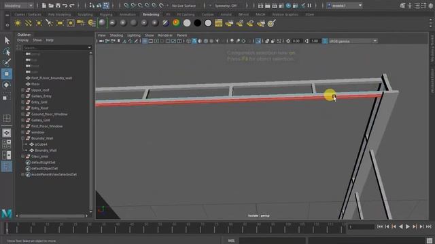The height and width of the screenshot is (244, 435).
Task: Open Outliner Display menu
Action: pyautogui.click(x=22, y=40)
